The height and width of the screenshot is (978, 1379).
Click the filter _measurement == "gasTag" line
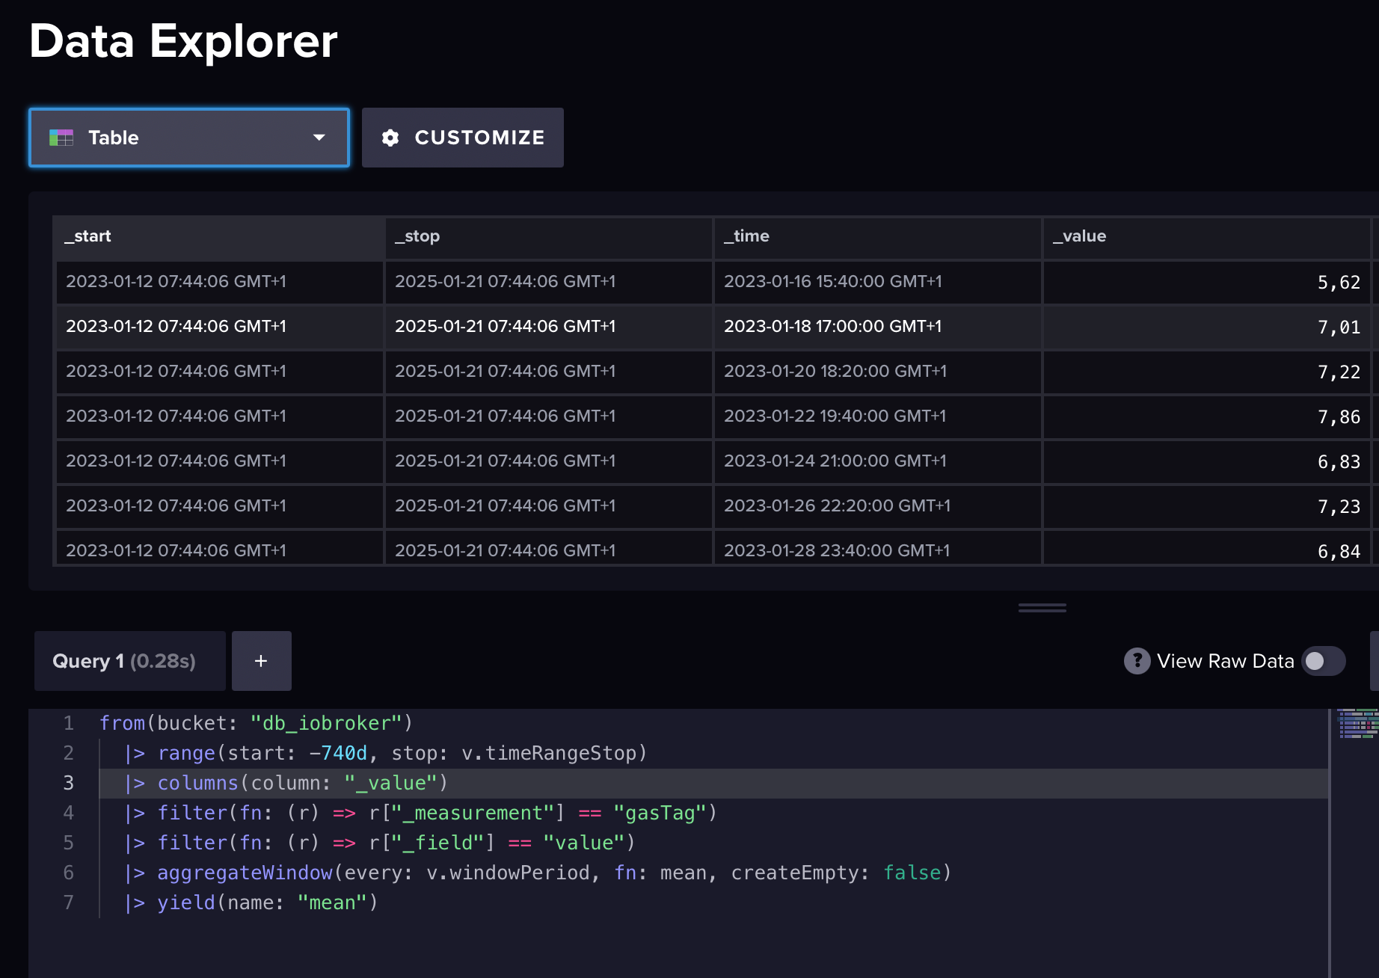click(421, 813)
